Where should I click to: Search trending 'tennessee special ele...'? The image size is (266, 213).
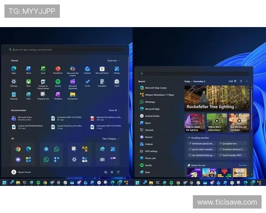(202, 143)
